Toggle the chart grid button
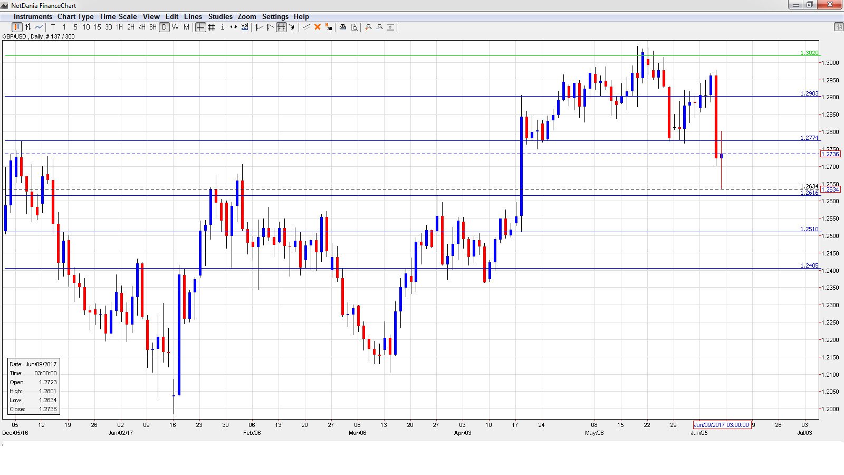The height and width of the screenshot is (475, 844). (212, 27)
